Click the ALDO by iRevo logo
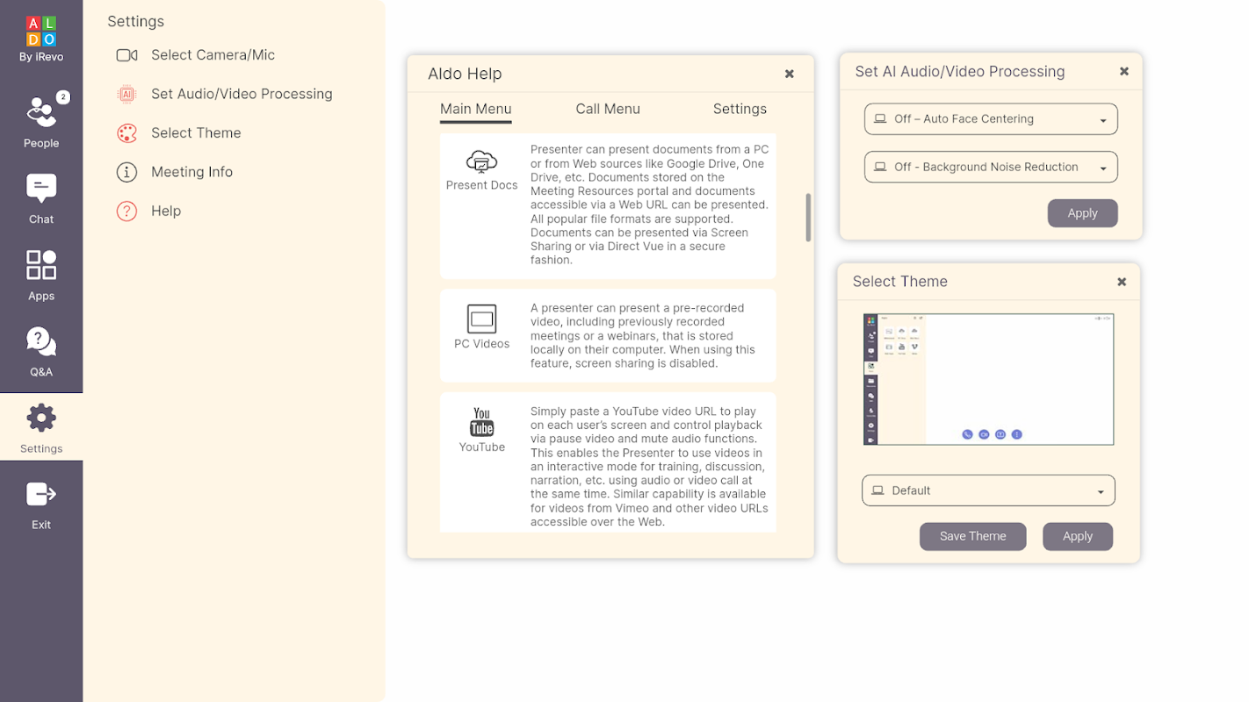Image resolution: width=1249 pixels, height=702 pixels. (41, 39)
